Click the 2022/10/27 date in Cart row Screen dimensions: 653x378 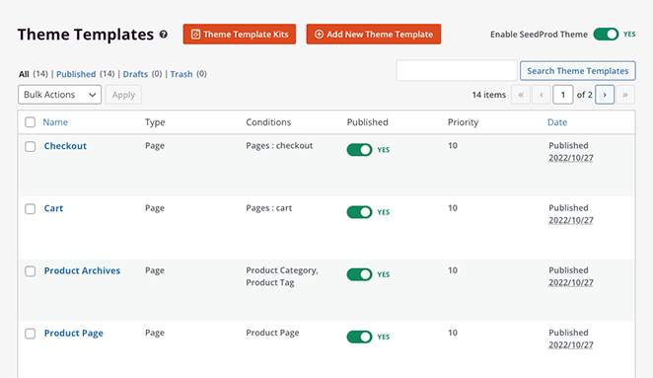tap(571, 220)
